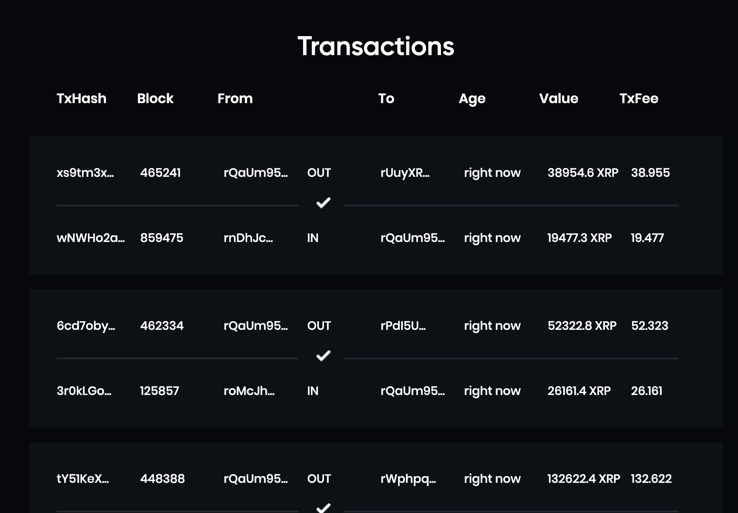The width and height of the screenshot is (738, 513).
Task: Click the checkmark icon in first transaction pair
Action: (x=323, y=203)
